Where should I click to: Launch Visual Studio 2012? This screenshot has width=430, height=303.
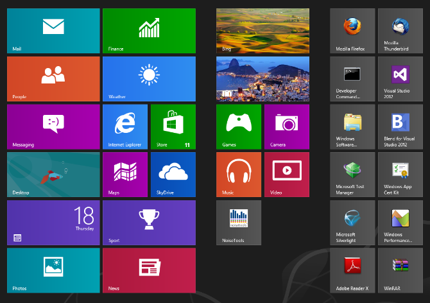pos(400,79)
